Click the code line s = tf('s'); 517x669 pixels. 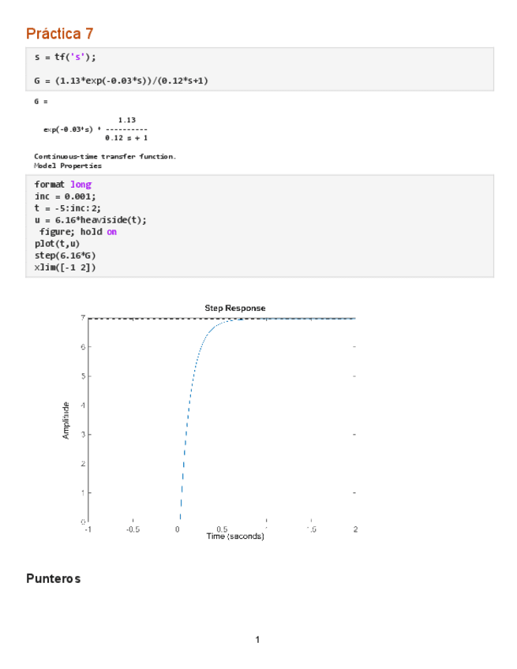point(65,58)
